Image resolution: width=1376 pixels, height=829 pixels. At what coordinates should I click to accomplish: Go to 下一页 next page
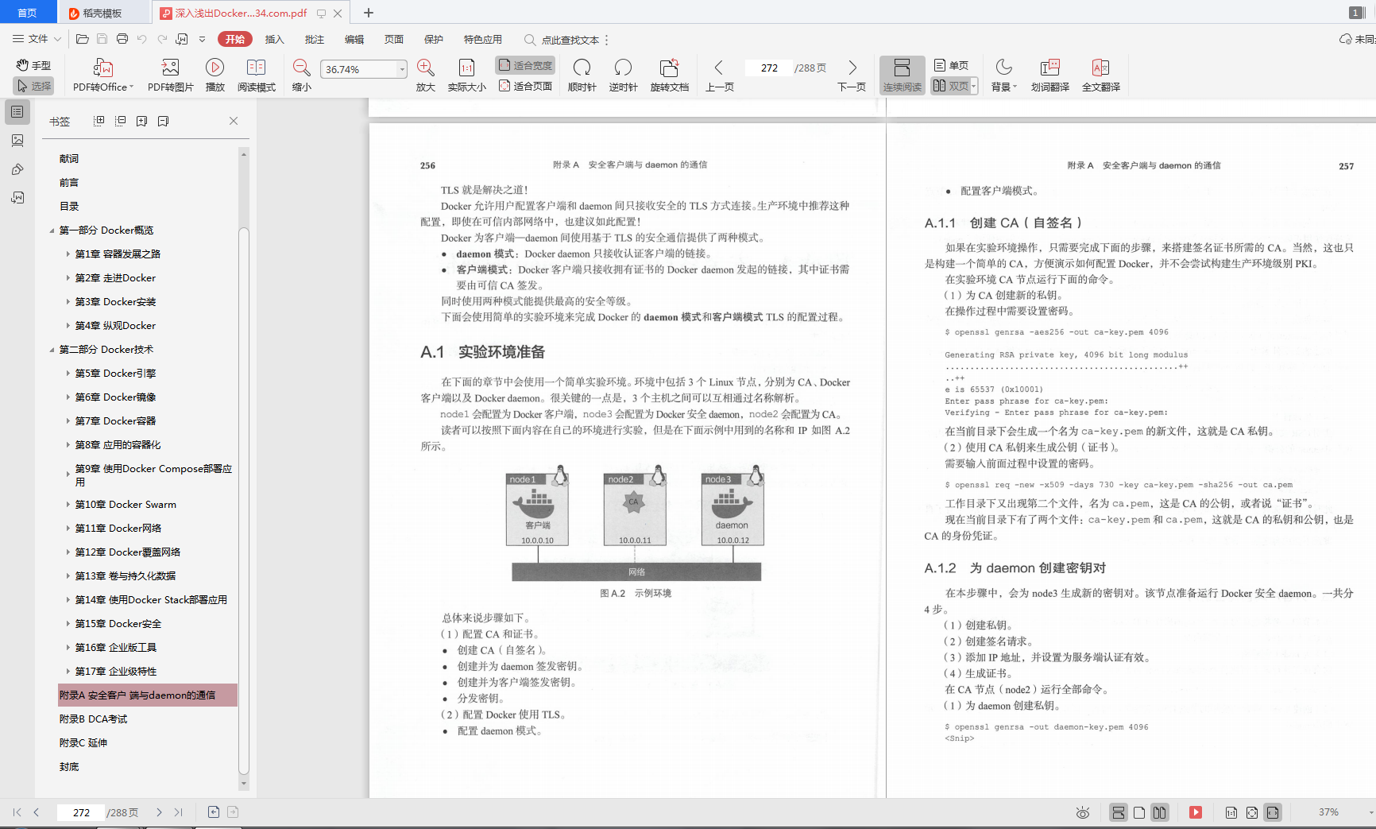(x=852, y=76)
